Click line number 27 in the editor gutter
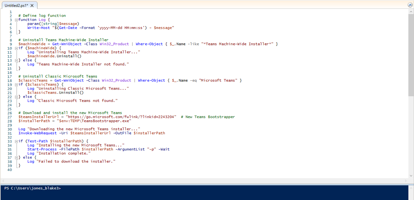The image size is (414, 200). [10, 116]
